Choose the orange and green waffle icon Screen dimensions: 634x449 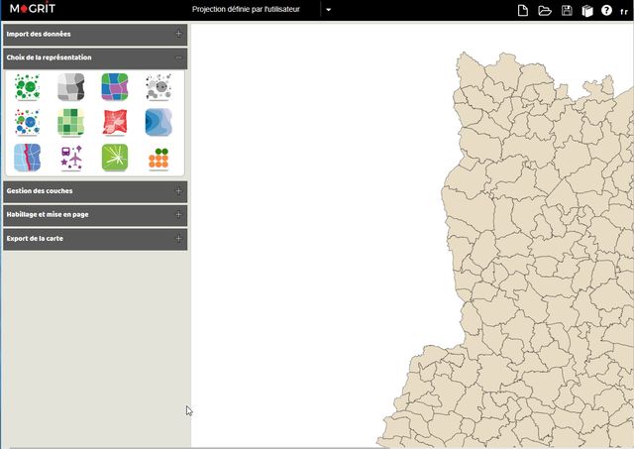pyautogui.click(x=158, y=157)
